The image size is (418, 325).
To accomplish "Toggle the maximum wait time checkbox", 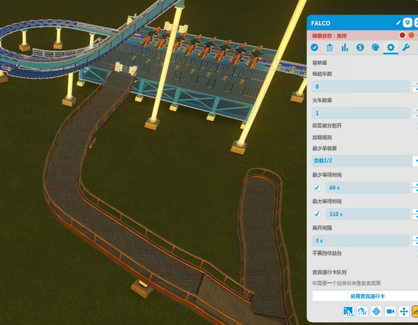I will pyautogui.click(x=317, y=213).
